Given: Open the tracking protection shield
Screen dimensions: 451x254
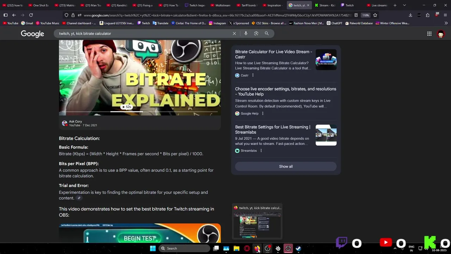Looking at the screenshot, I should pyautogui.click(x=66, y=15).
